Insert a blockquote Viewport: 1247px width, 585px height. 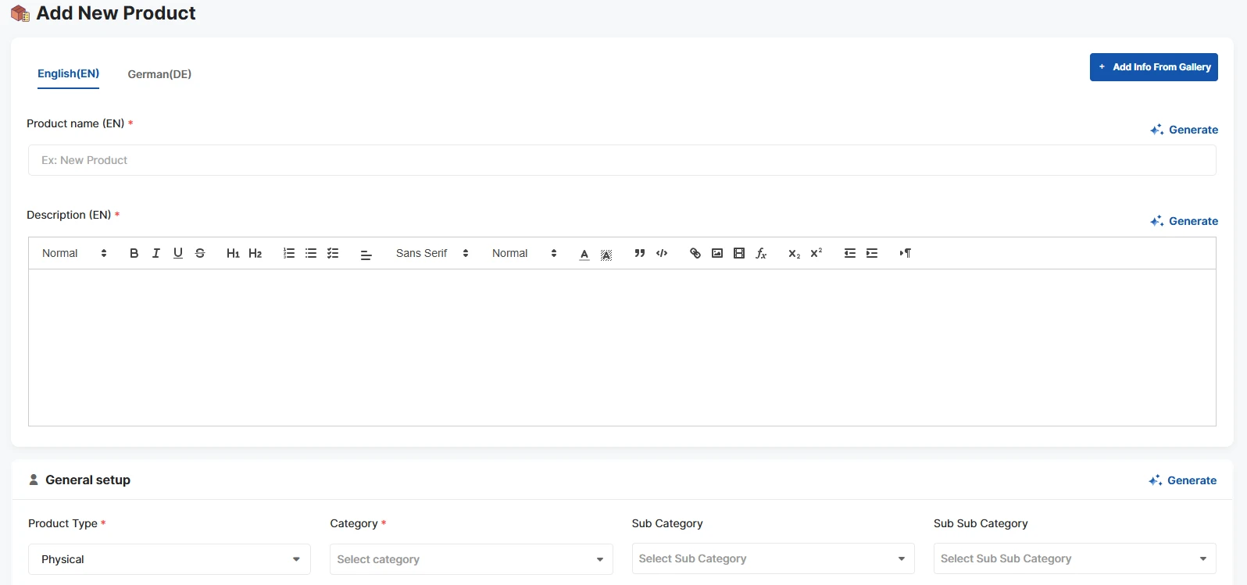coord(640,253)
